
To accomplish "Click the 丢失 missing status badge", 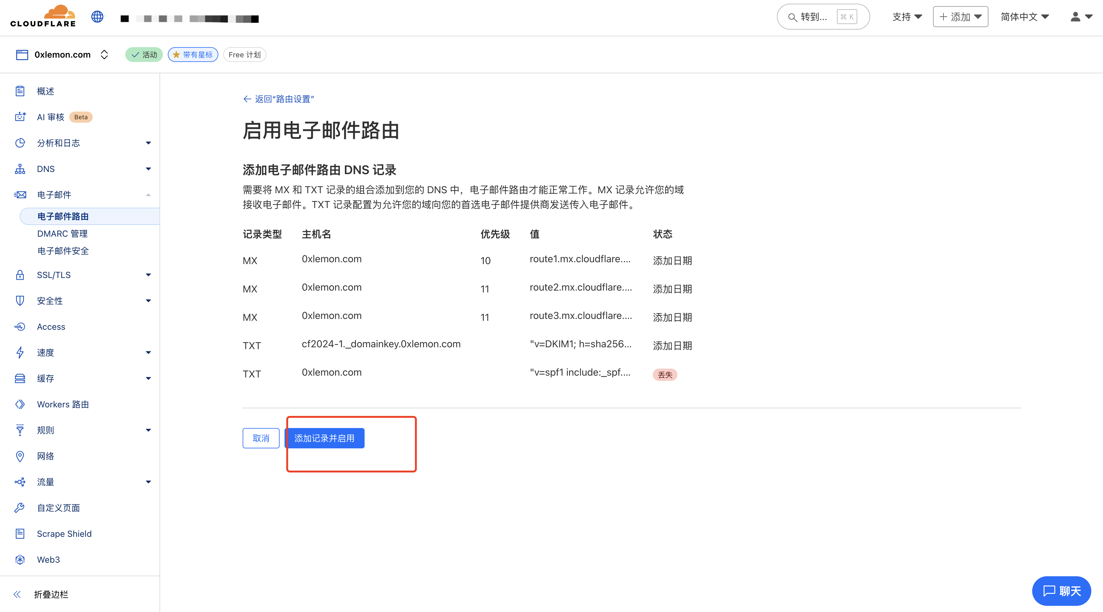I will click(665, 375).
